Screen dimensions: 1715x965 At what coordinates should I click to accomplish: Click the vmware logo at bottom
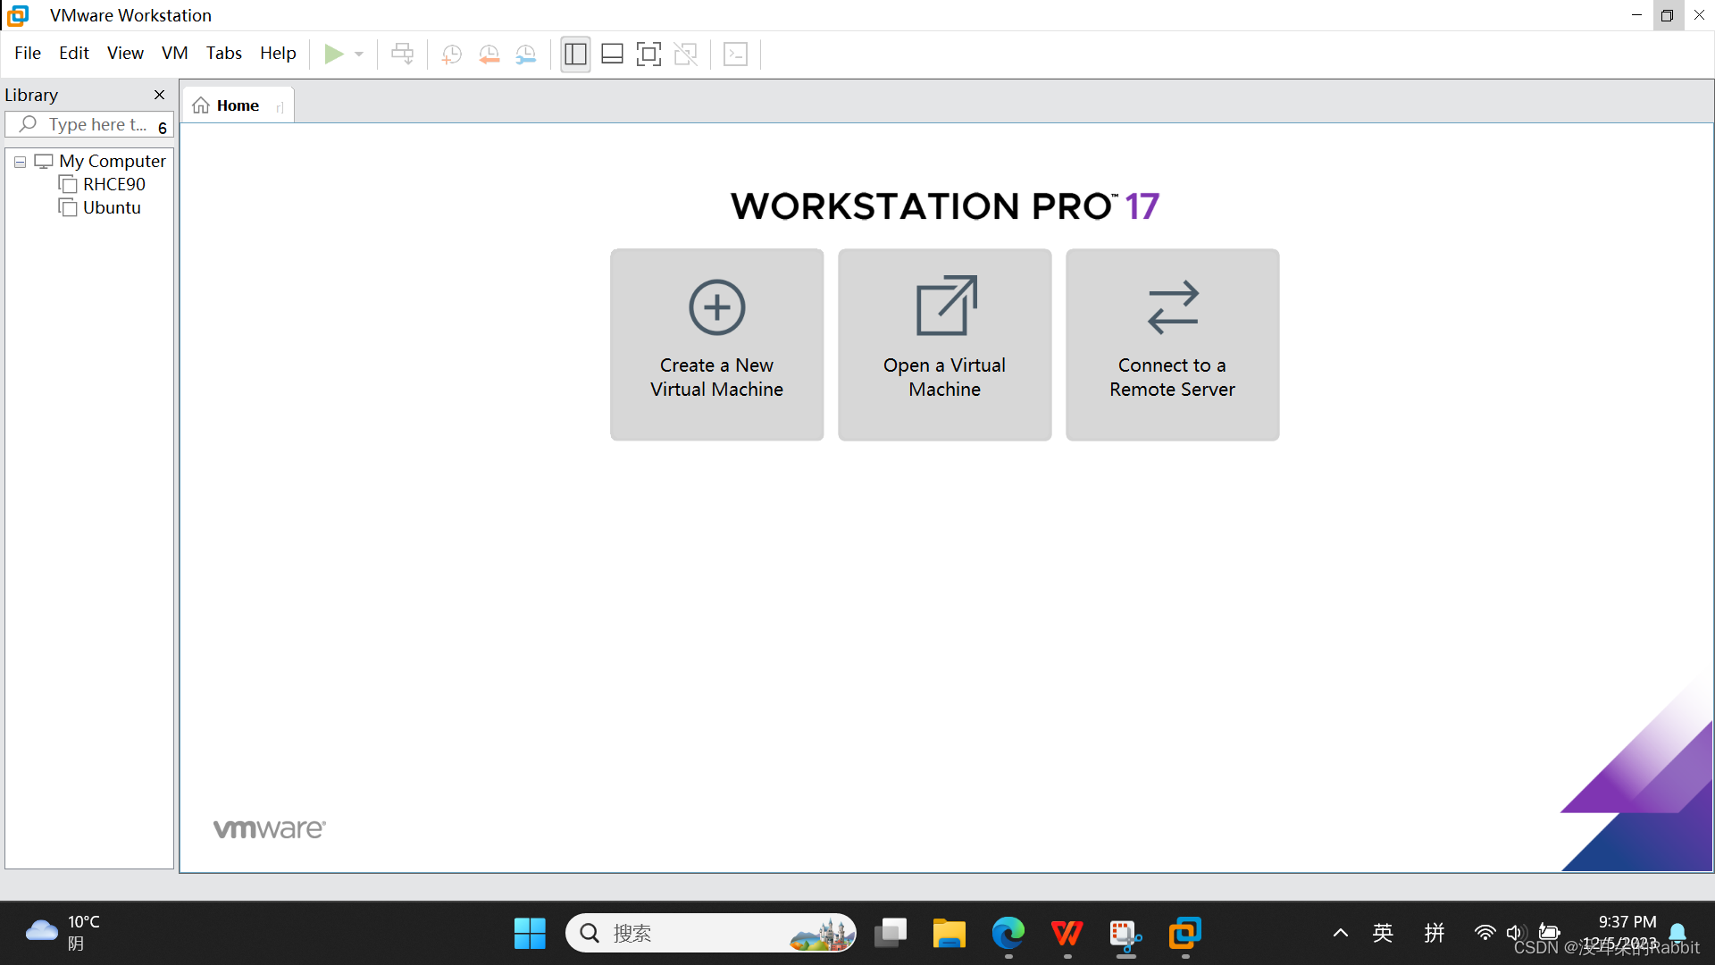(x=269, y=829)
